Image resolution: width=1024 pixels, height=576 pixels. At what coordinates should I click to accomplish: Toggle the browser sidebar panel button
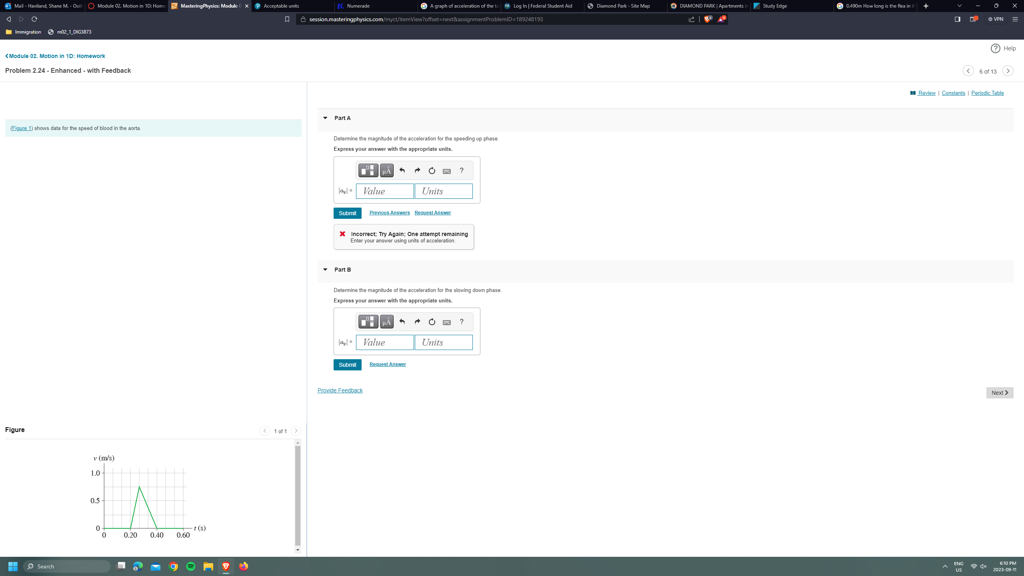957,19
